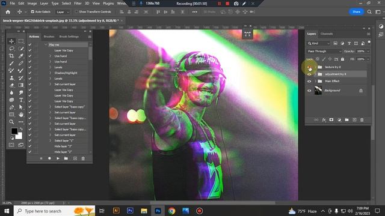Add layer mask in Layers panel
This screenshot has height=216, width=385.
tap(331, 120)
